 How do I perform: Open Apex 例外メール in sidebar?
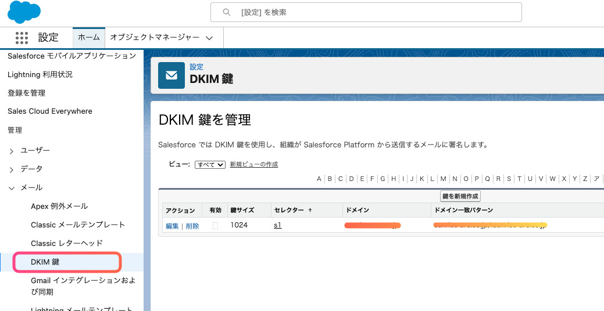59,207
